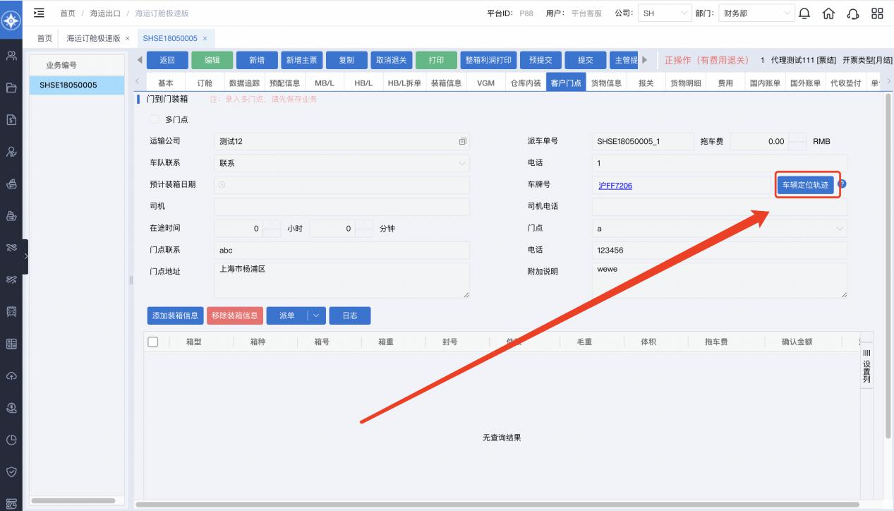Switch to the 货物信息 tab

point(606,83)
